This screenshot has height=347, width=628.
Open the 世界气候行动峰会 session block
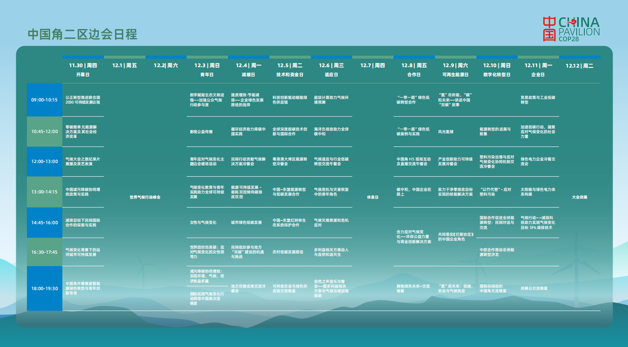(x=145, y=197)
